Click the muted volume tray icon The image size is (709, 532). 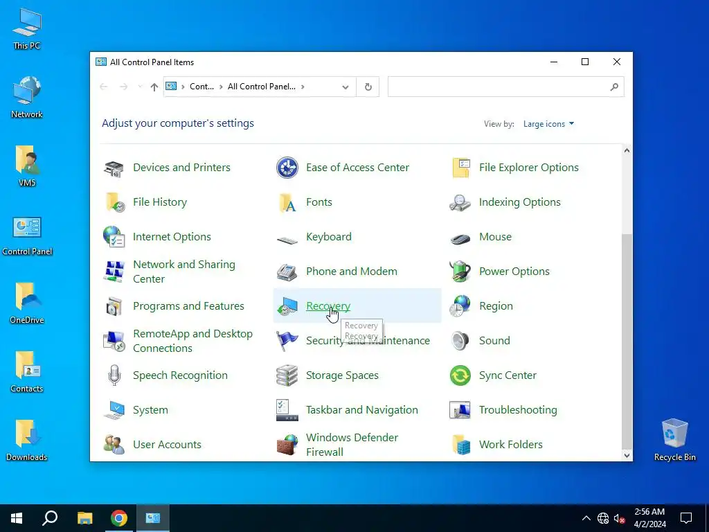(x=619, y=518)
